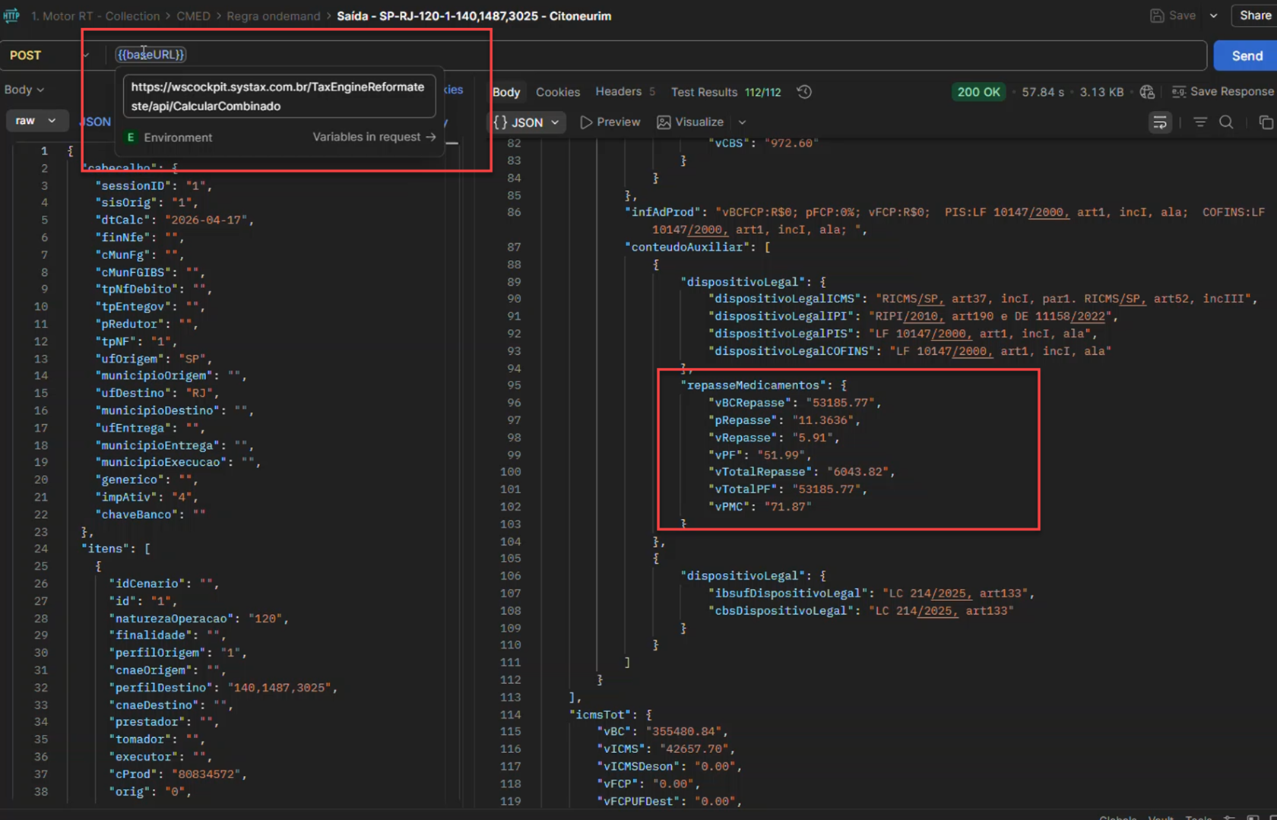The image size is (1277, 820).
Task: Open the response Headers tab
Action: (x=625, y=92)
